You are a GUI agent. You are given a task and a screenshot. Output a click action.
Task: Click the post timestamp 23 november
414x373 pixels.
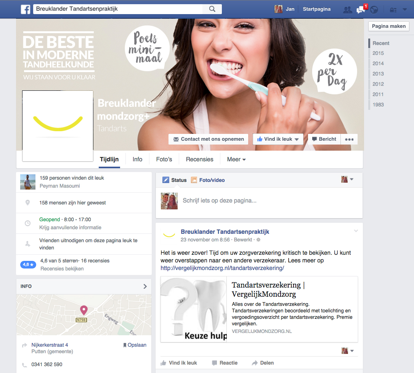pyautogui.click(x=205, y=240)
